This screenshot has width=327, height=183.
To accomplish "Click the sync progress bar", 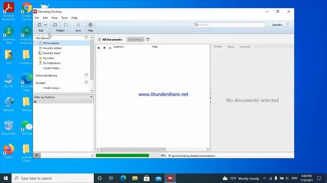I will (127, 156).
